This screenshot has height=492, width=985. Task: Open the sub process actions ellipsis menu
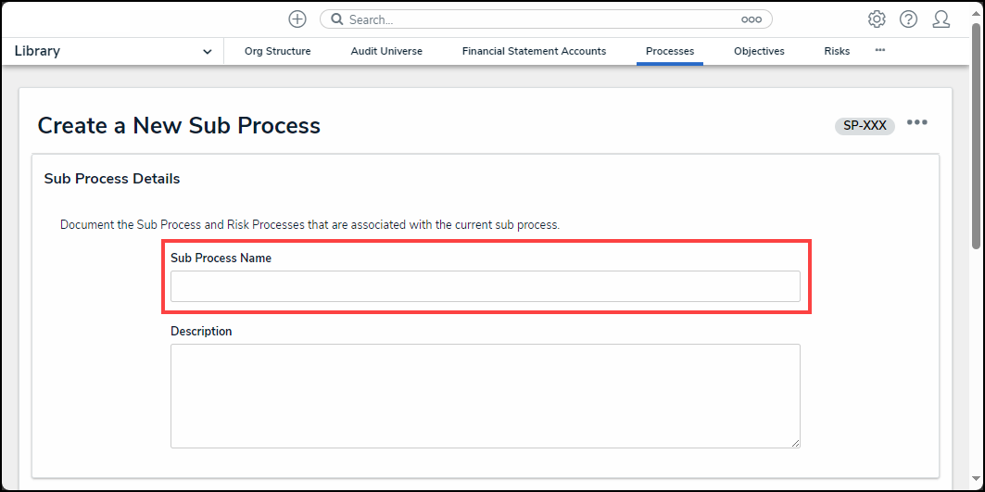(917, 123)
